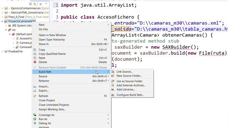Expand the Pisos_II_Final project

2,17
